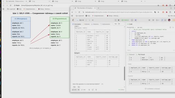Go to next problem in SQL 50
Screen dimensions: 175x98
point(89,20)
